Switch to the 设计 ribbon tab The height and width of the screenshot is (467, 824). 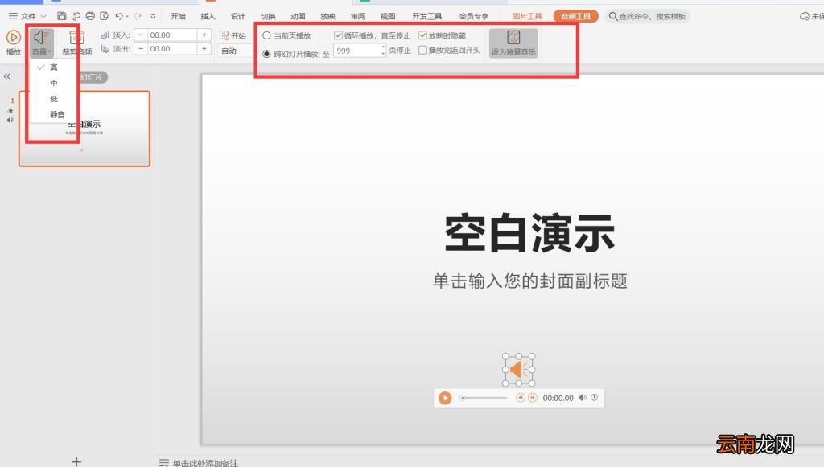[238, 16]
